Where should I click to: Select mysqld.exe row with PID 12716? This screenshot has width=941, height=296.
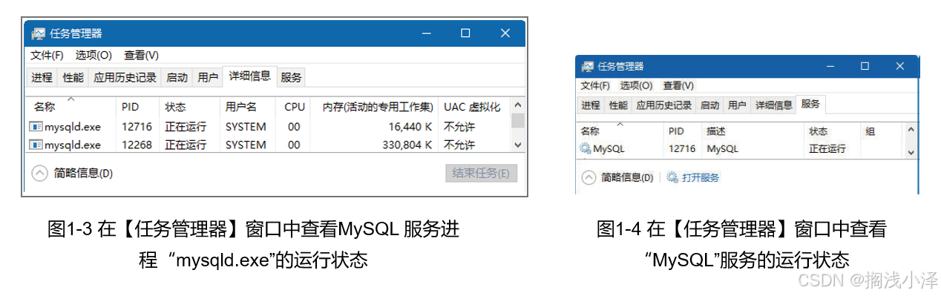269,127
